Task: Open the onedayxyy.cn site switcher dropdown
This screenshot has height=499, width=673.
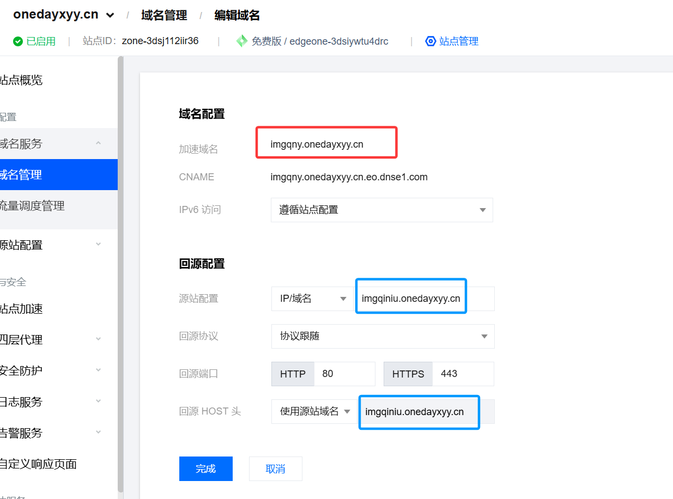Action: coord(110,15)
